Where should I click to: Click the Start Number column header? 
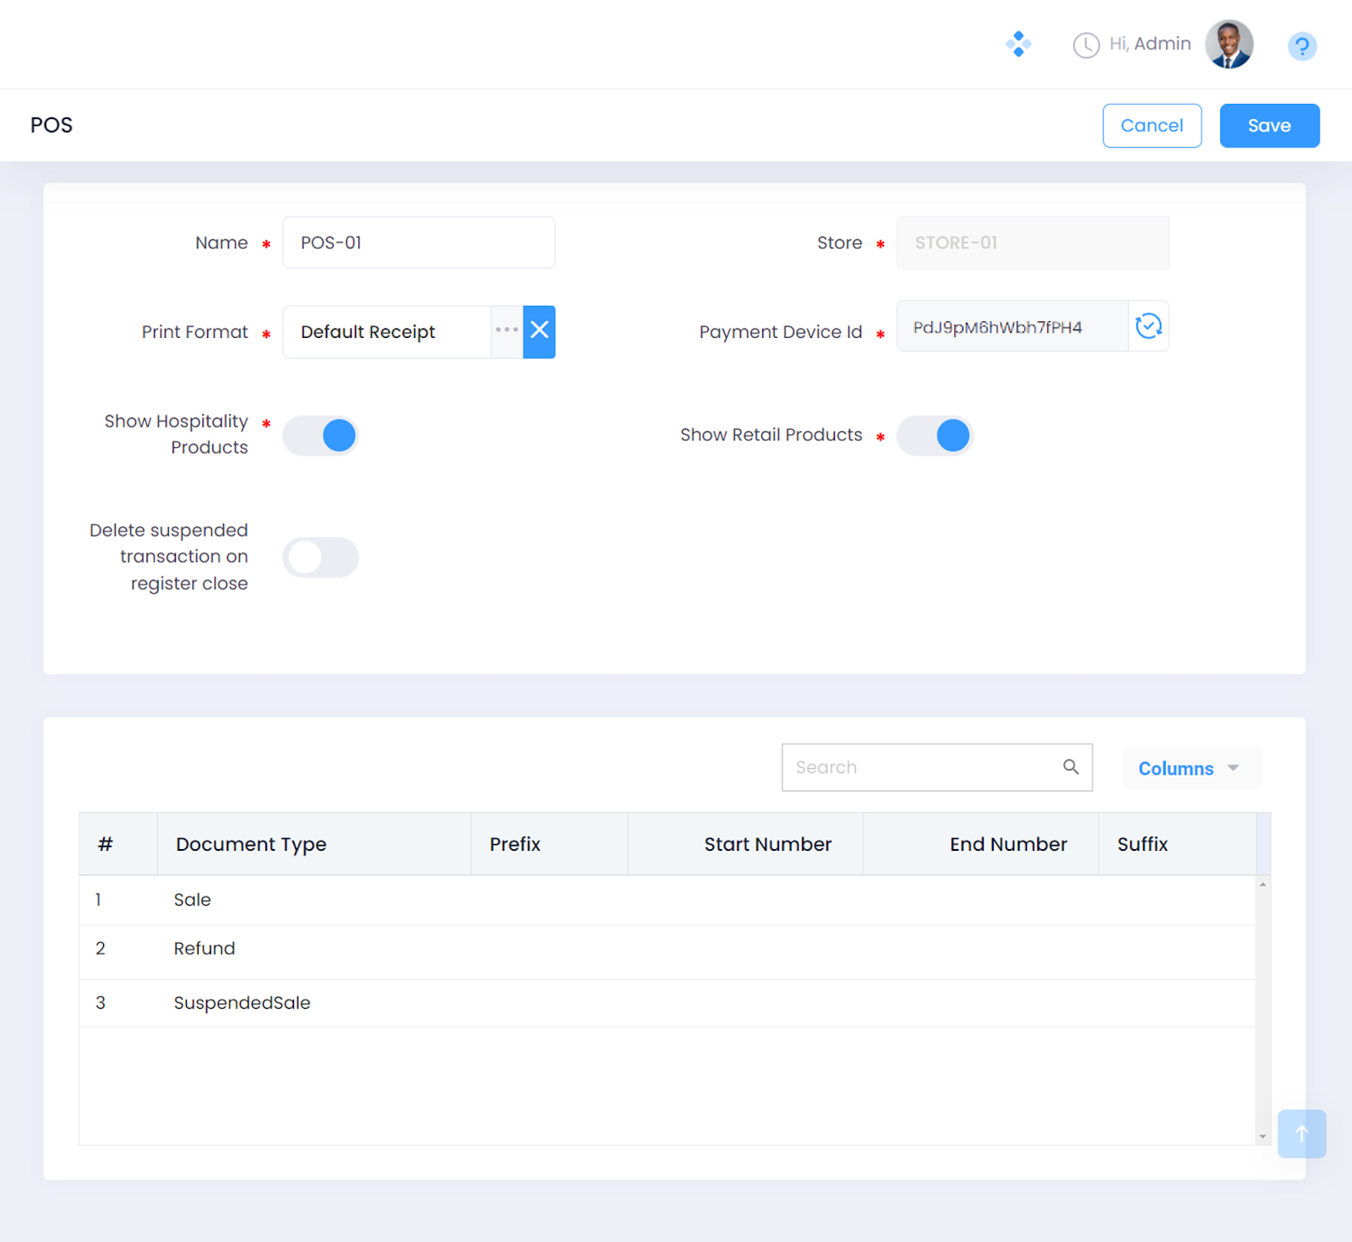[767, 844]
